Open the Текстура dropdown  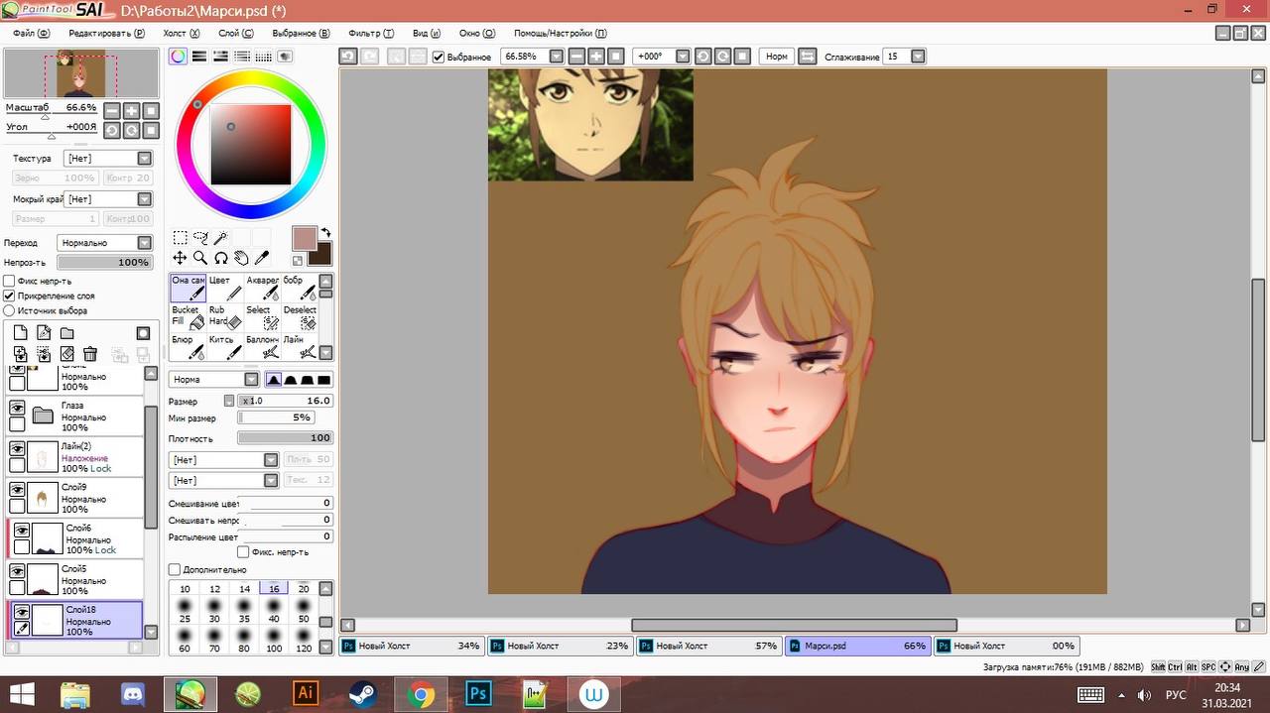(x=145, y=159)
